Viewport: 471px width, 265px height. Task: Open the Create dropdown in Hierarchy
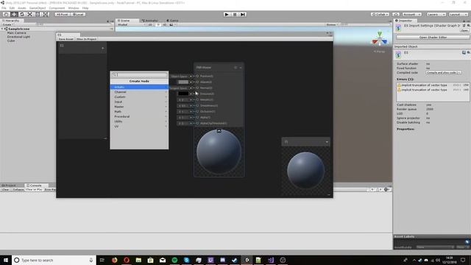click(x=7, y=24)
